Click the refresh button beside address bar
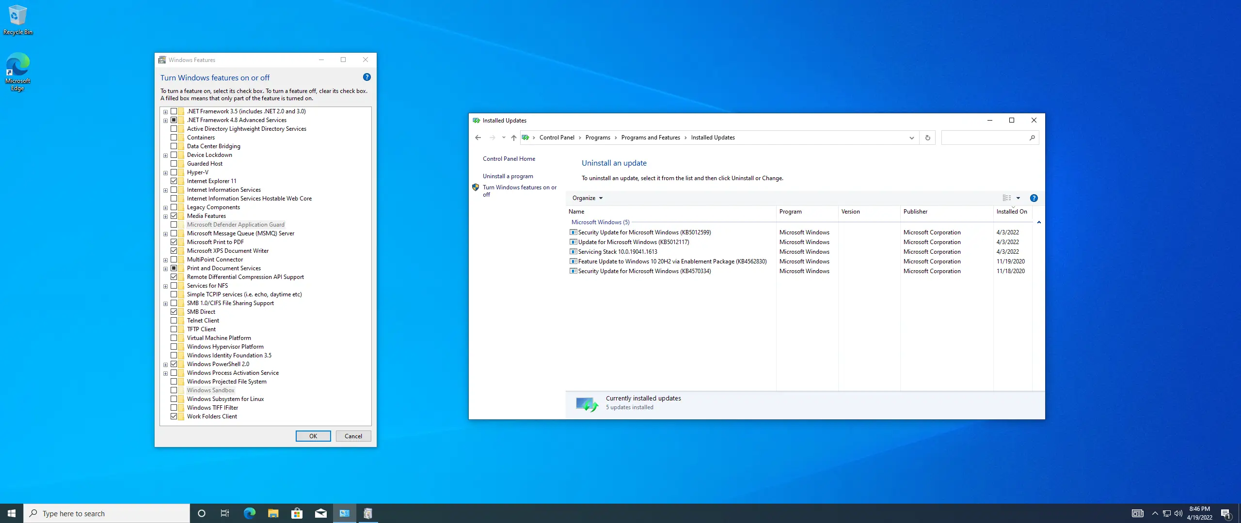Screen dimensions: 1241x523 [927, 138]
